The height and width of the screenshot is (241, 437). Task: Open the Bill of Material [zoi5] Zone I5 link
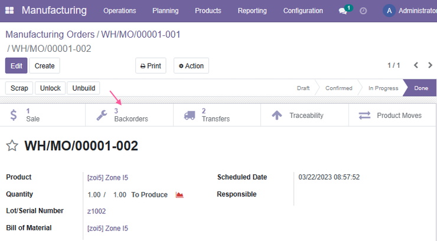pos(107,229)
